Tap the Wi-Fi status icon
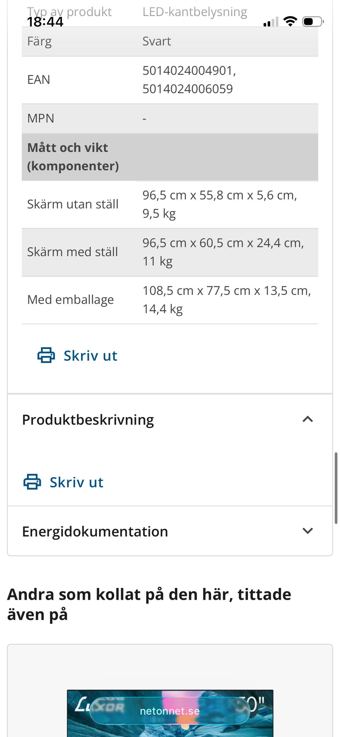This screenshot has height=737, width=340. coord(290,22)
